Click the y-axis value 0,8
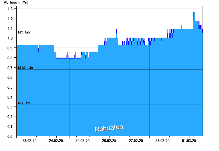This screenshot has width=219, height=151. tap(10, 58)
